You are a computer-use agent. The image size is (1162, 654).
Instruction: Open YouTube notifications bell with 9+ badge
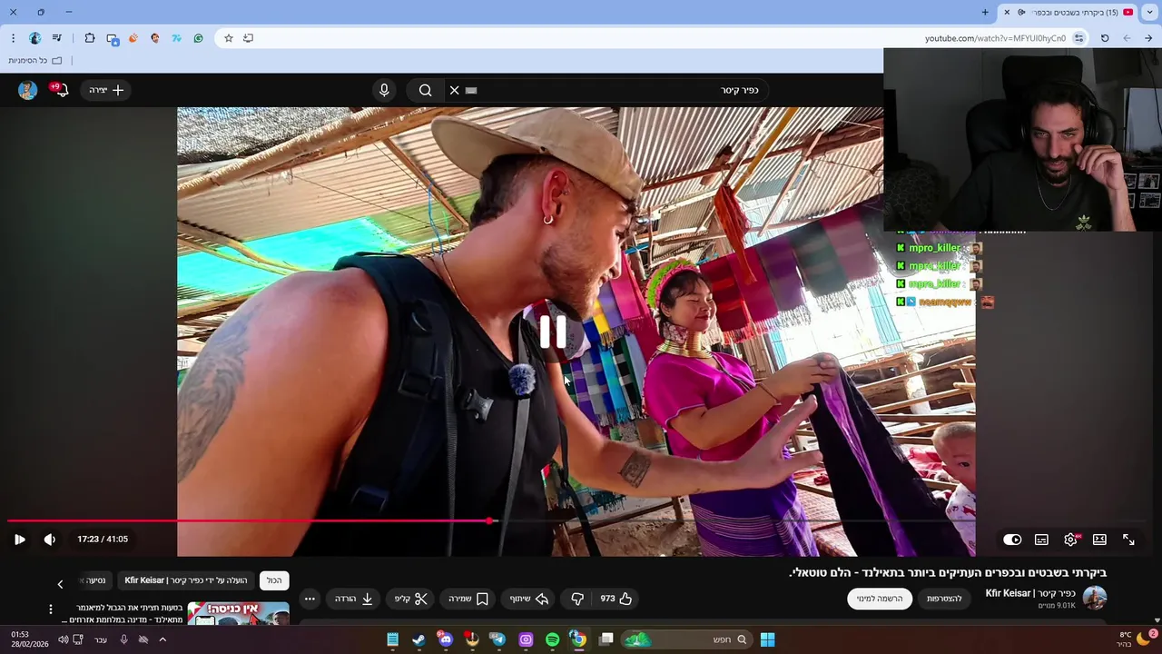click(x=60, y=90)
